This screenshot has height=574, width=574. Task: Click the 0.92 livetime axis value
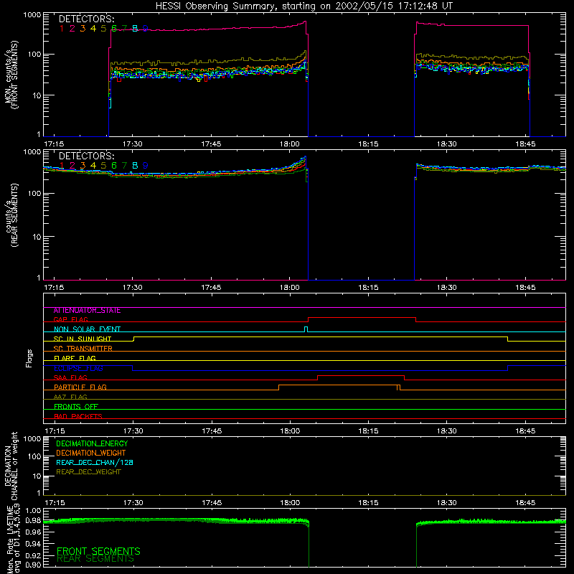(34, 554)
